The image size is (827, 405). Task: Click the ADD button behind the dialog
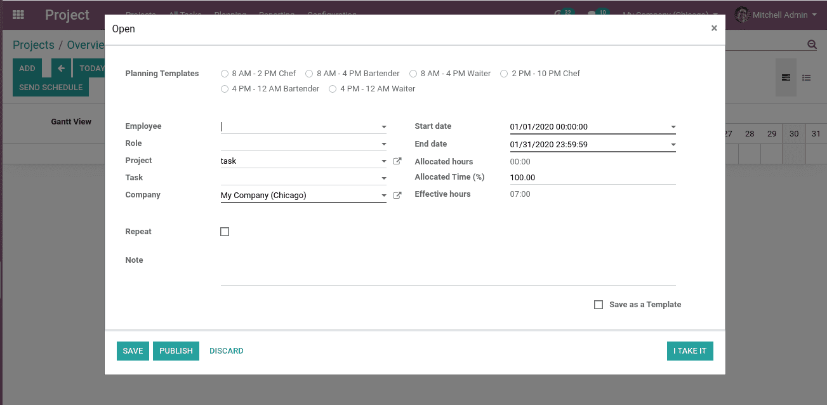click(x=27, y=69)
